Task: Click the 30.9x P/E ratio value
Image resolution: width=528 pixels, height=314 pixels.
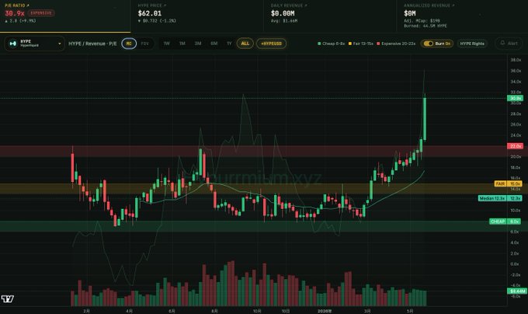Action: (15, 13)
